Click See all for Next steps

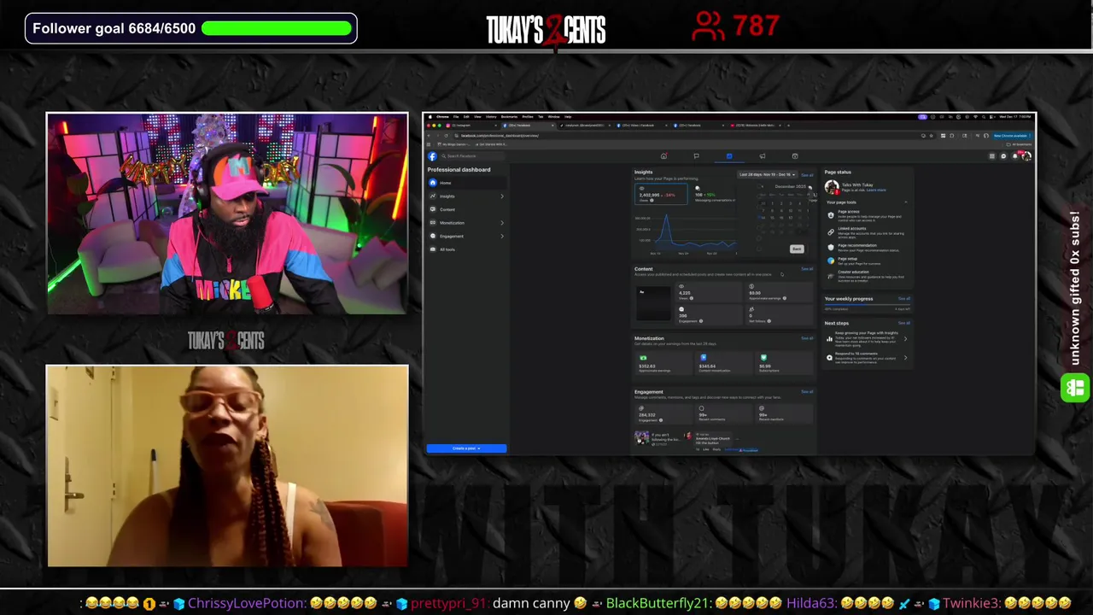point(904,323)
